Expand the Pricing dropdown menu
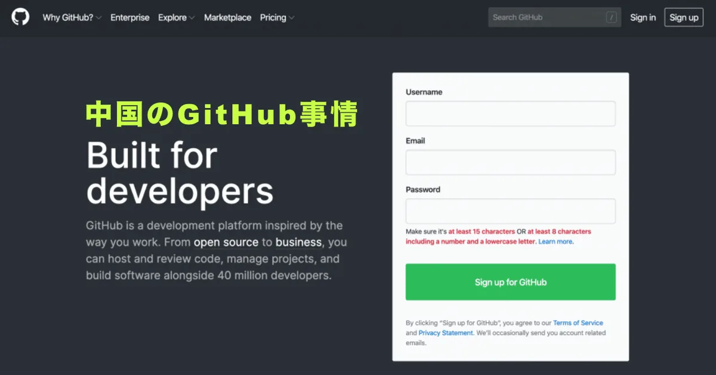This screenshot has height=375, width=716. pyautogui.click(x=277, y=17)
